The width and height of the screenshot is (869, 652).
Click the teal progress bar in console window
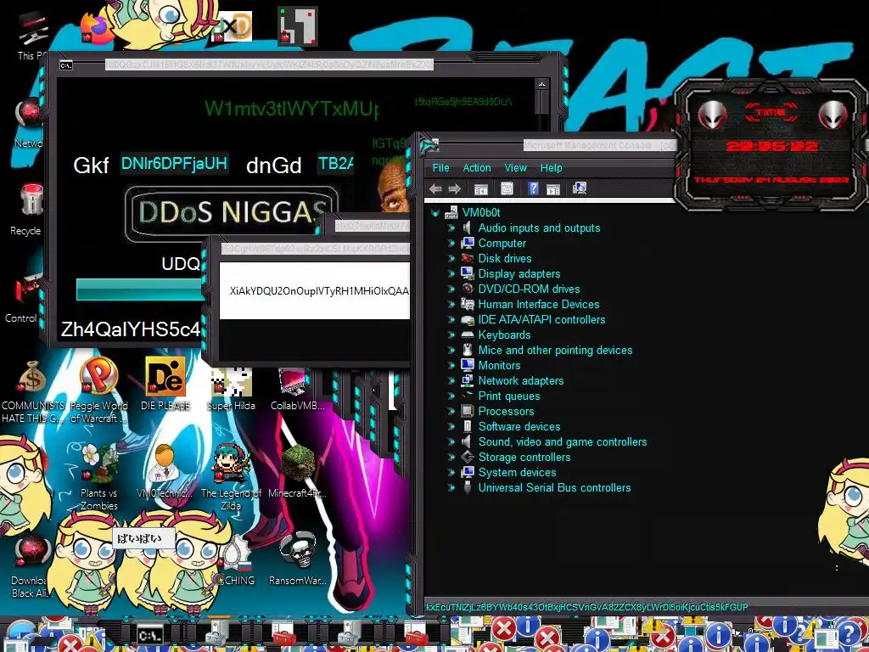(x=140, y=289)
